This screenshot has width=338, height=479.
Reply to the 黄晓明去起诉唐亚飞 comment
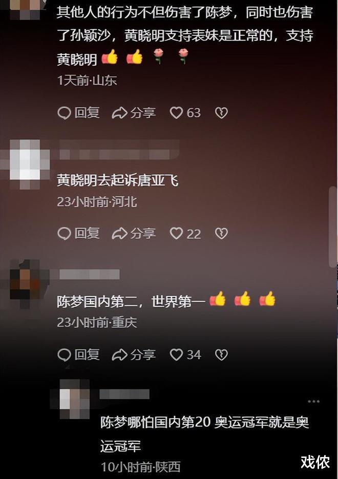coord(78,234)
